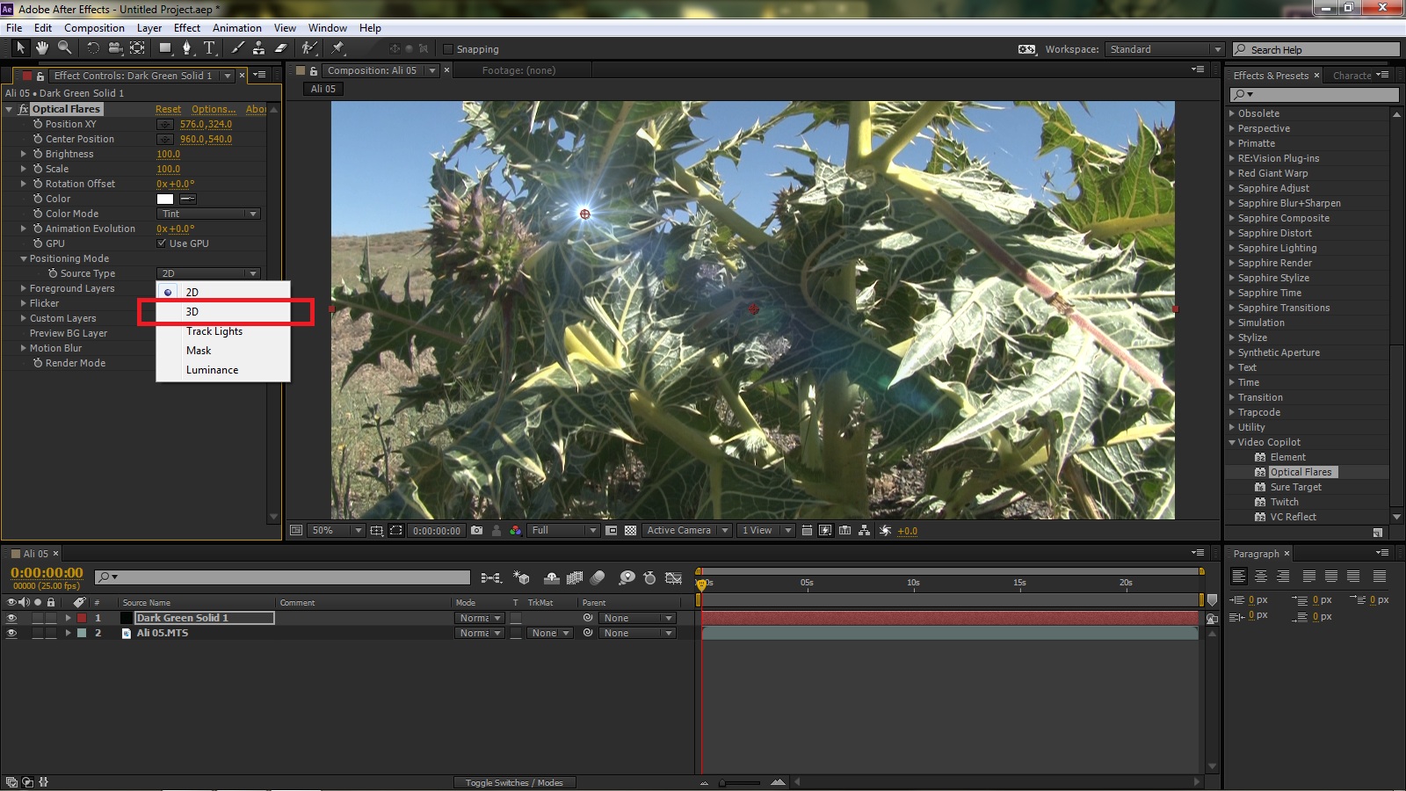Open Optical Flares Options

click(214, 109)
